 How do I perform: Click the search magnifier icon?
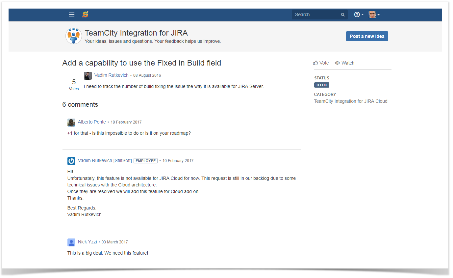pos(343,15)
